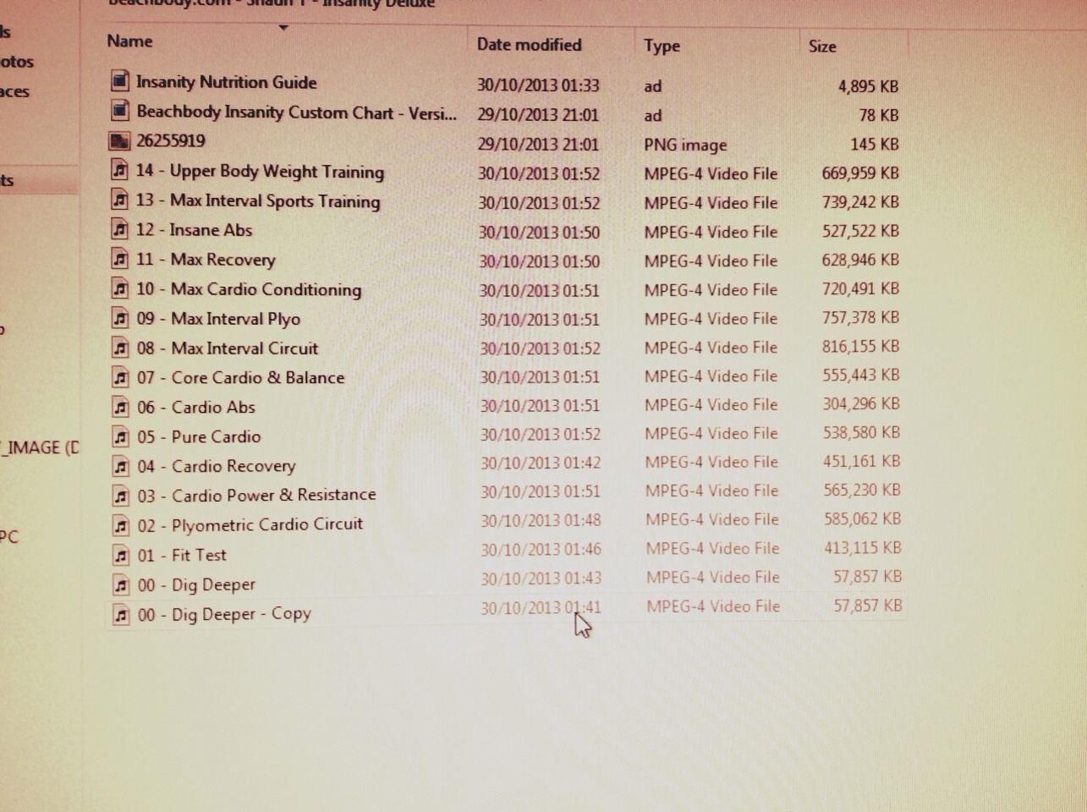Click the 78 KB size value
Viewport: 1087px width, 812px height.
pos(879,115)
